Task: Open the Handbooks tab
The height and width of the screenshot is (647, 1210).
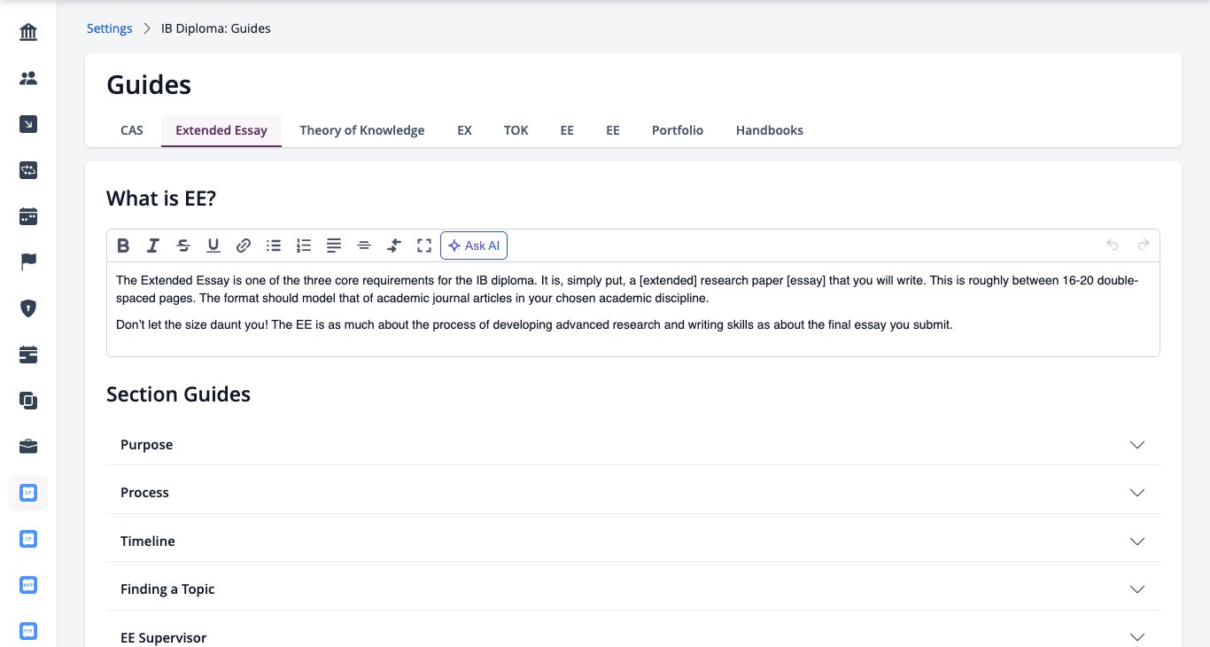Action: 770,130
